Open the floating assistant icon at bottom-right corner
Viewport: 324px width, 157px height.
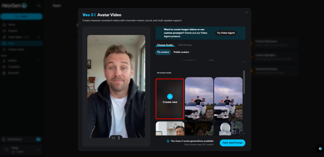click(x=320, y=148)
